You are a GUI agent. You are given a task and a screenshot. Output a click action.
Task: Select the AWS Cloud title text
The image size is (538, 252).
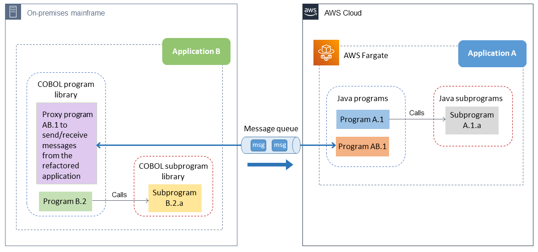click(x=343, y=13)
